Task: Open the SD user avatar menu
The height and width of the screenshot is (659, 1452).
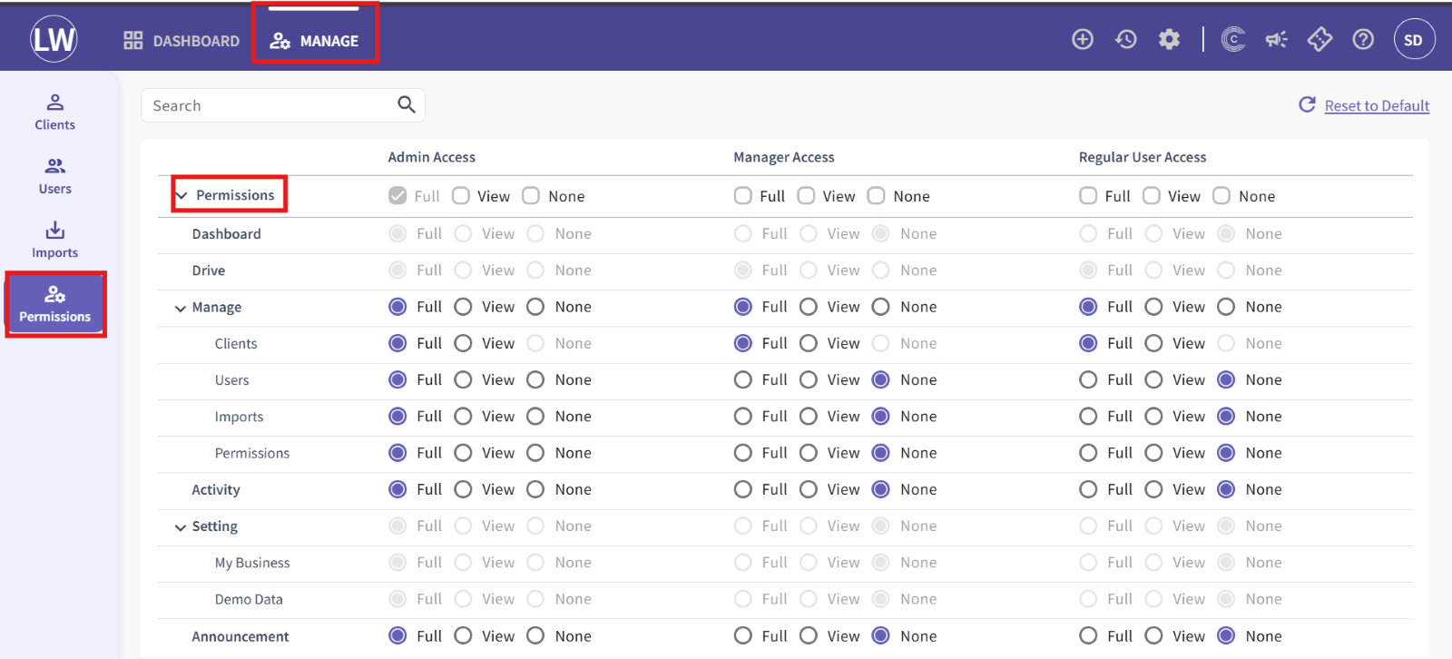Action: coord(1414,39)
